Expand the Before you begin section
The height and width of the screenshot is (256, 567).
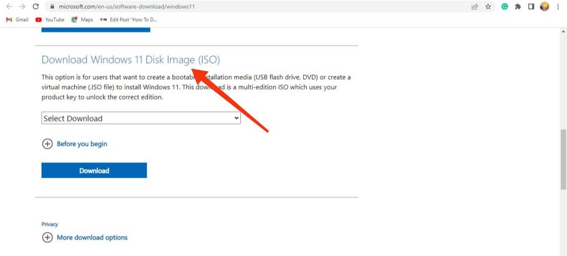click(75, 144)
